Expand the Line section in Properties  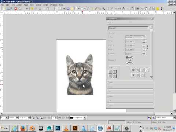pyautogui.click(x=130, y=100)
